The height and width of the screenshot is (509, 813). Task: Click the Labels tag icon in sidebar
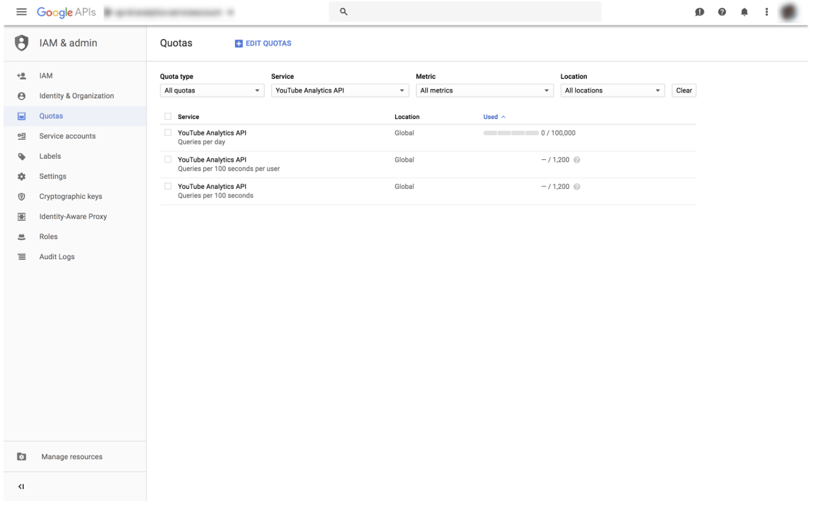click(x=21, y=156)
